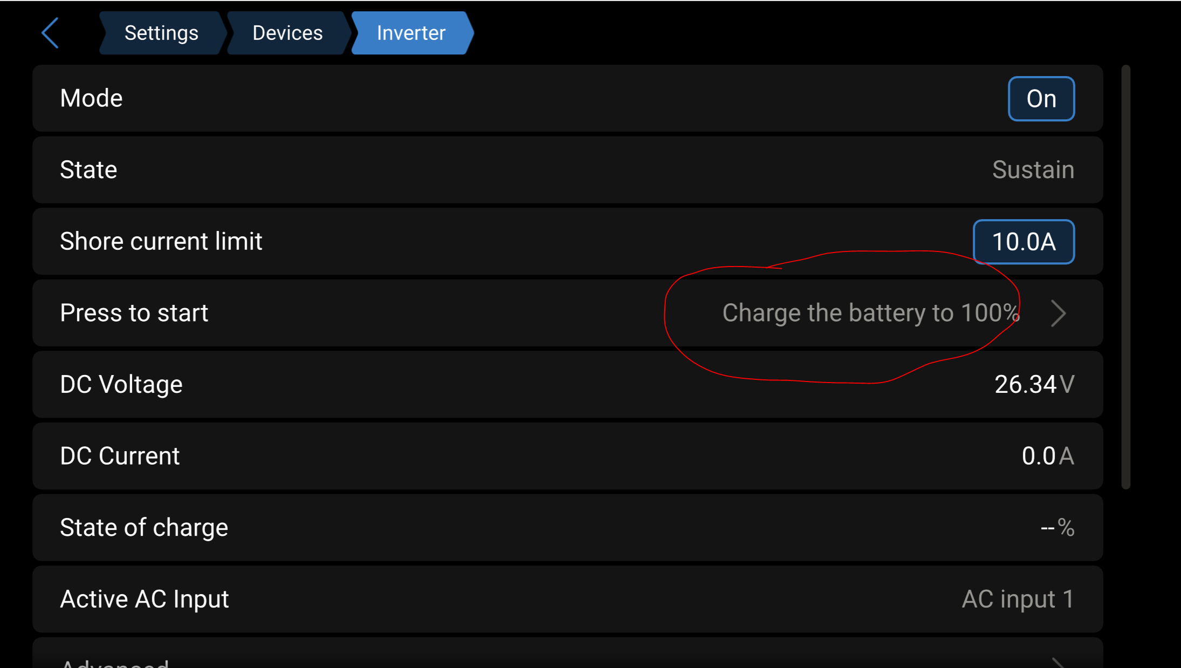Click the 26.34V DC Voltage reading
The width and height of the screenshot is (1181, 668).
click(1034, 385)
